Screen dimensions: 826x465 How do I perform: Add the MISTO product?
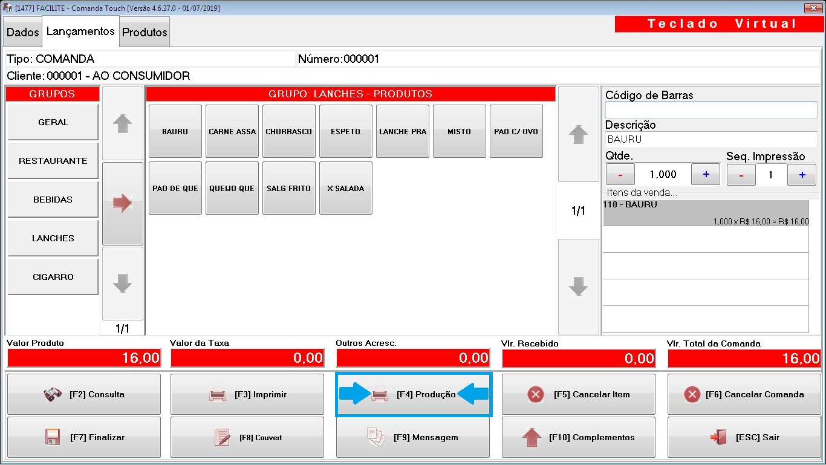point(460,131)
